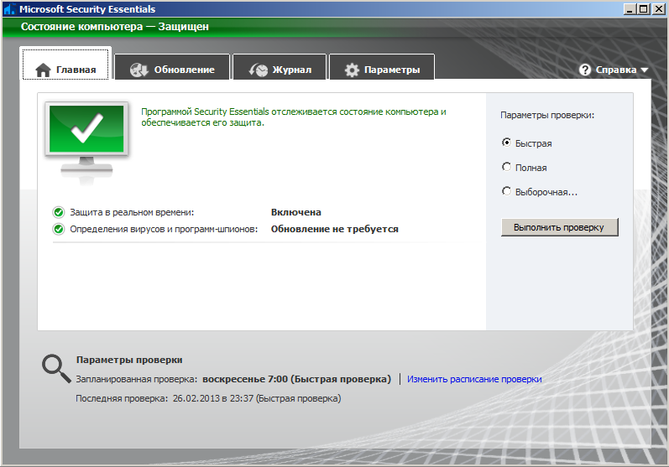This screenshot has height=467, width=669.
Task: Click the globe download icon on Обновление
Action: pos(139,70)
